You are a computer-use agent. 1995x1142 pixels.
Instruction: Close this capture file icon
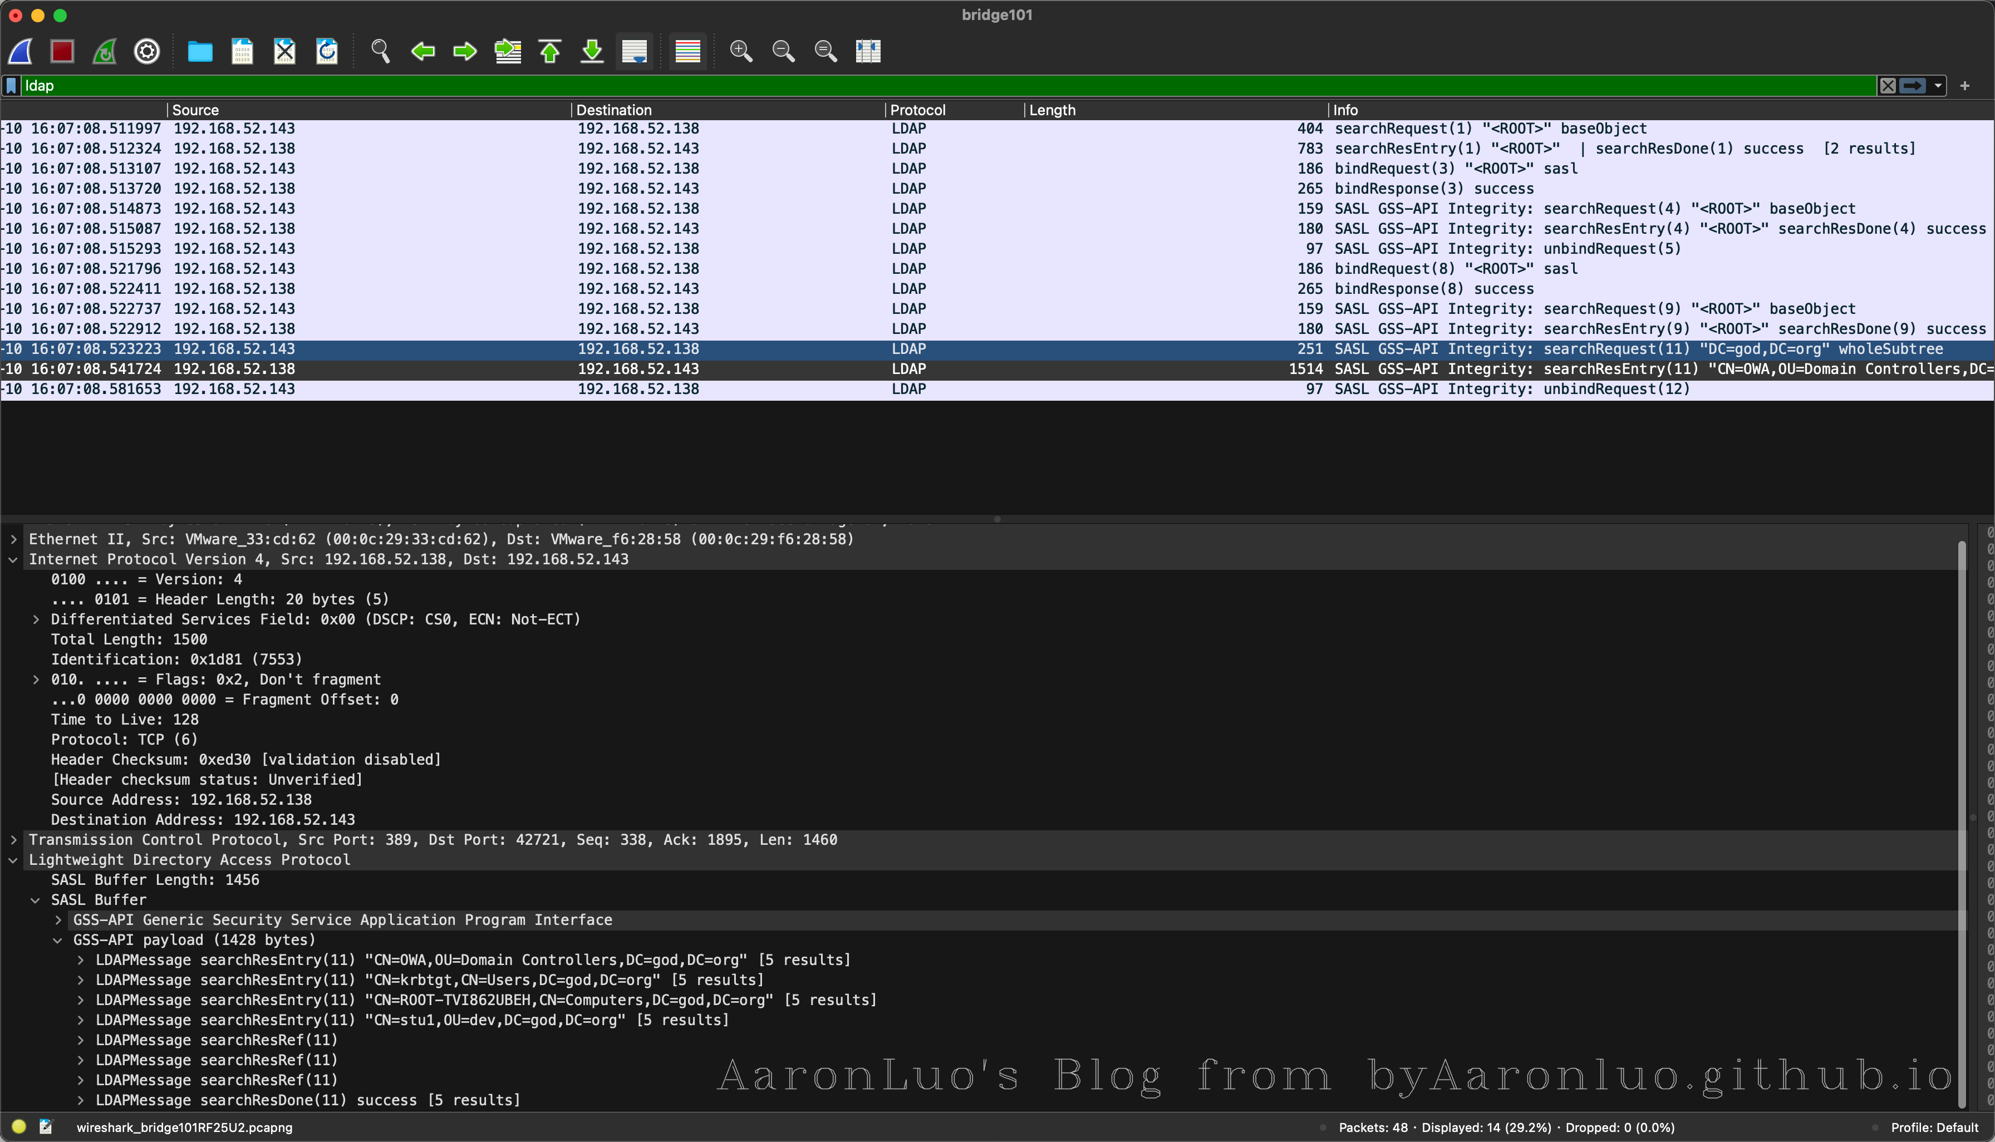point(285,52)
